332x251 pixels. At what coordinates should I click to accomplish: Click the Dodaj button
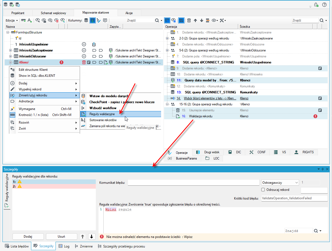[x=28, y=237]
